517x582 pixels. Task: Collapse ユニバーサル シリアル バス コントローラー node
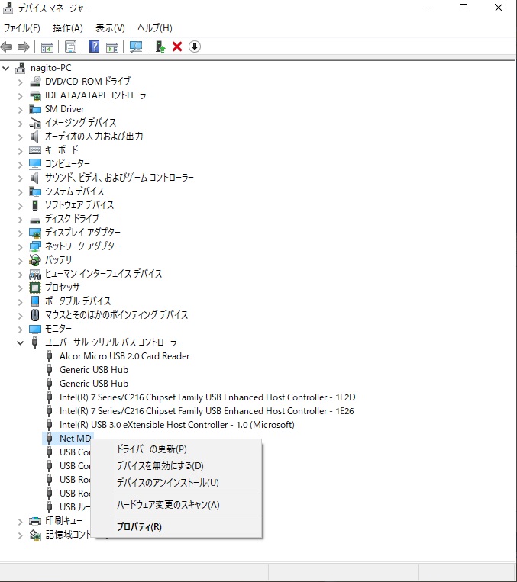21,342
